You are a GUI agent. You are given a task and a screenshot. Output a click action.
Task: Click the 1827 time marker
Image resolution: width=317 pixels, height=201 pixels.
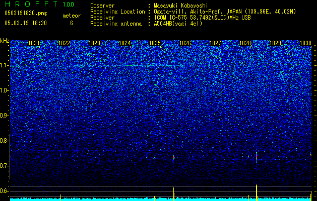tap(215, 43)
